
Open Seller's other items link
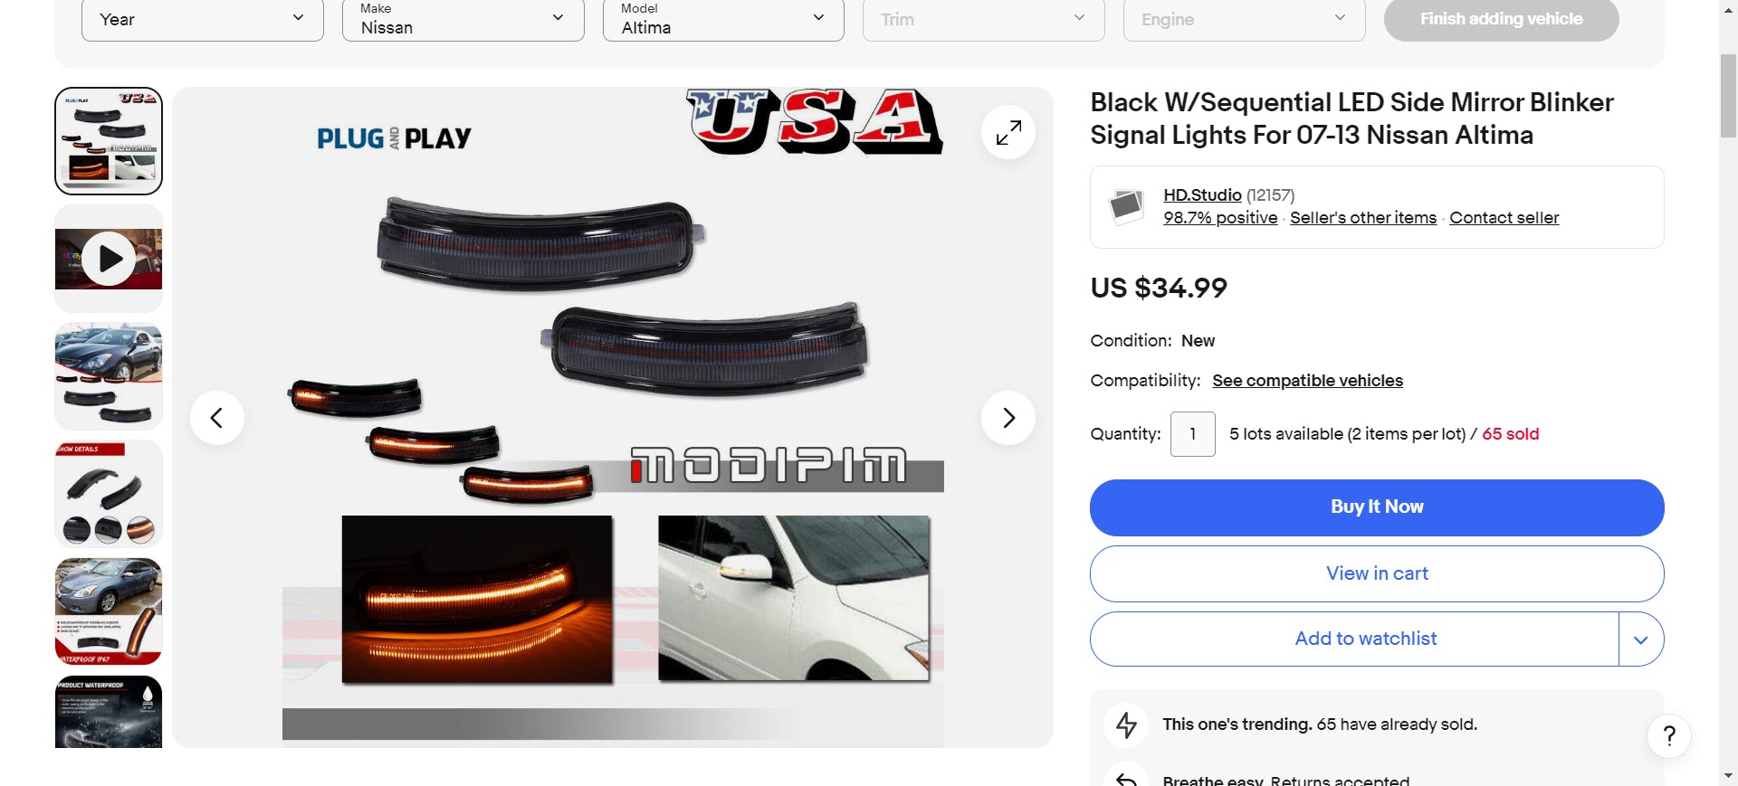pyautogui.click(x=1363, y=218)
